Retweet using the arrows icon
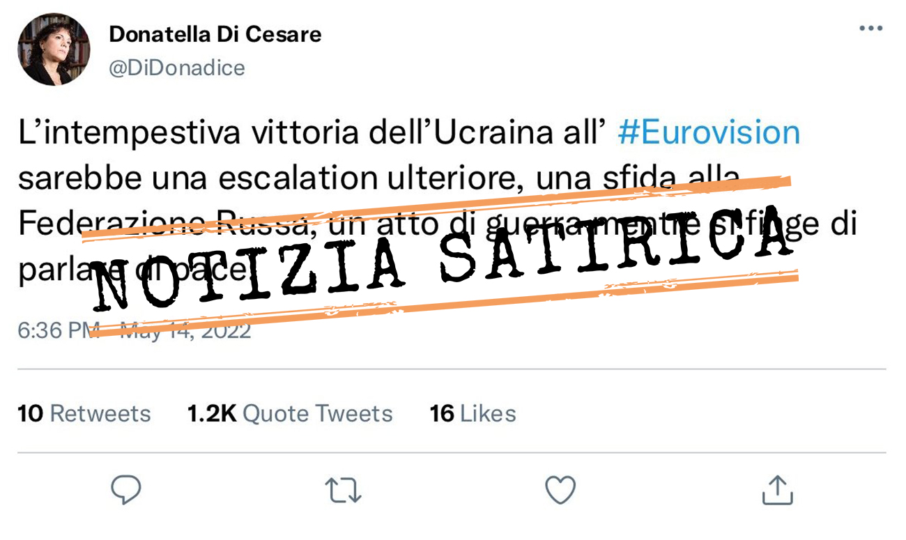The height and width of the screenshot is (540, 906). 344,491
